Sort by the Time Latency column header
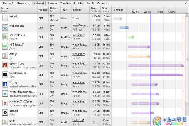The width and height of the screenshot is (189, 126). click(106, 10)
